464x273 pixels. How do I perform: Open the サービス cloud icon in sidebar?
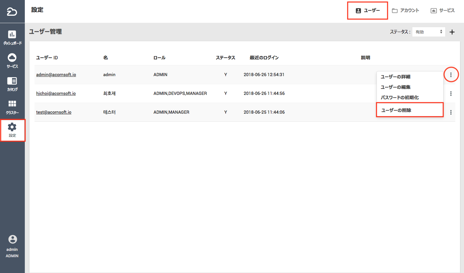pos(12,58)
